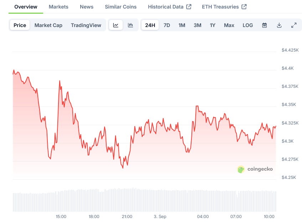
Task: Switch chart to TradingView mode
Action: [86, 25]
